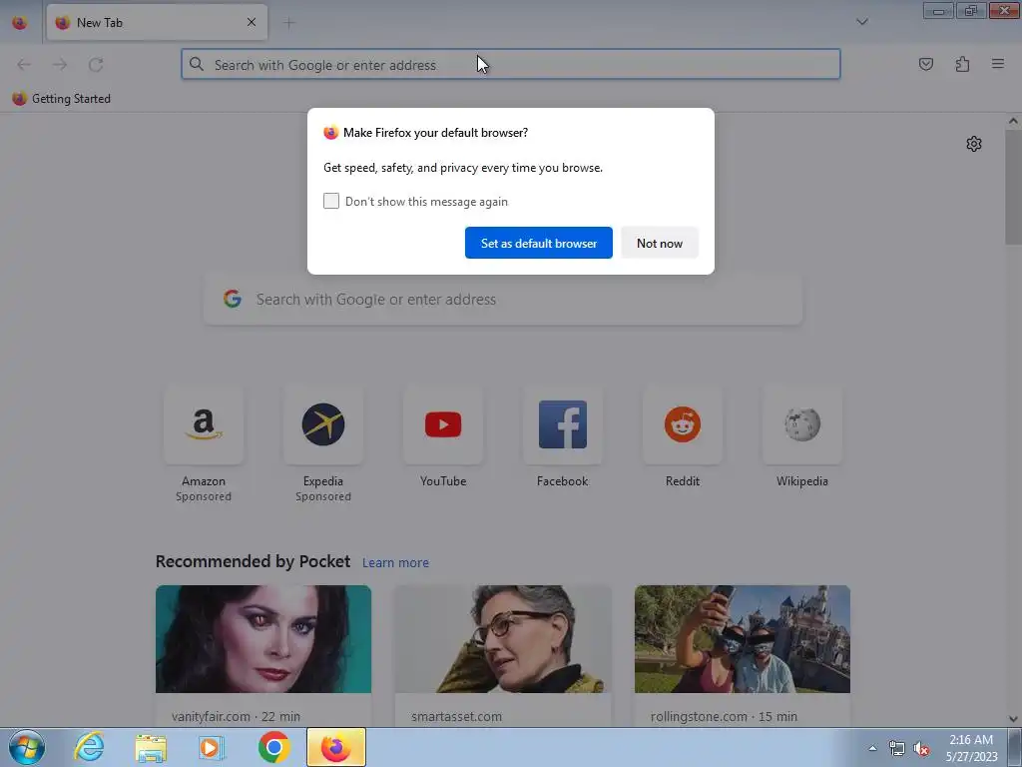
Task: Go forward one page
Action: coord(60,64)
